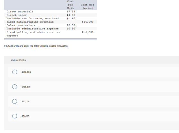The width and height of the screenshot is (179, 133).
Task: Pick the $86,125 option radio circle
Action: point(15,116)
